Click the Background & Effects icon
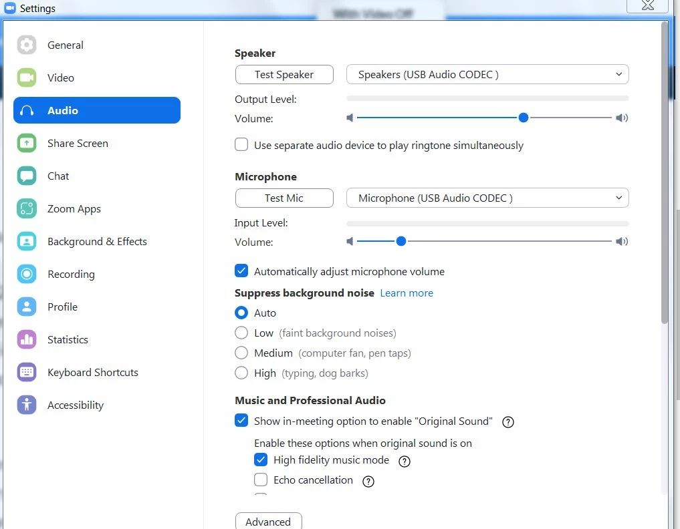This screenshot has height=529, width=680. pyautogui.click(x=27, y=241)
